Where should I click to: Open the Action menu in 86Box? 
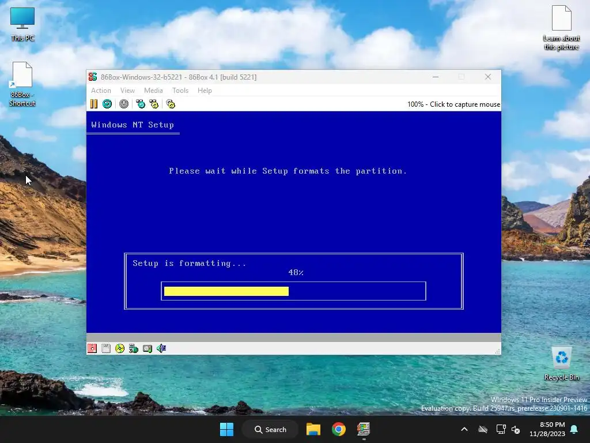[x=101, y=91]
